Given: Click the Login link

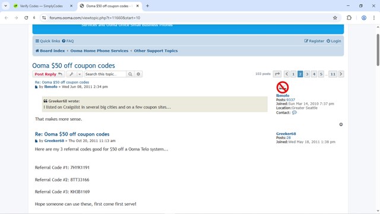Looking at the screenshot, I should coord(334,41).
